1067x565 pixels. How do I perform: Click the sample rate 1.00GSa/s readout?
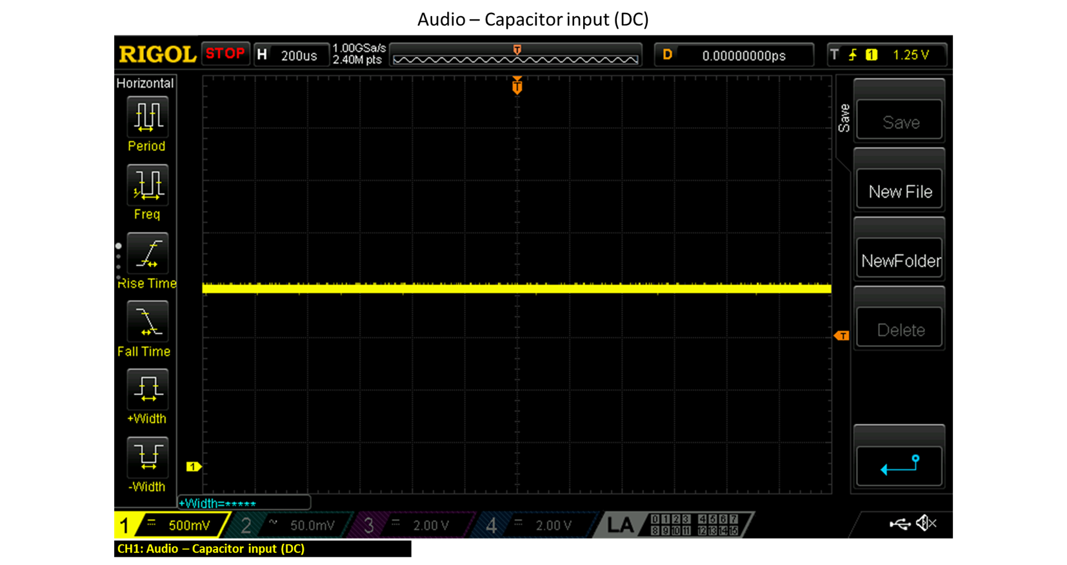[x=359, y=48]
